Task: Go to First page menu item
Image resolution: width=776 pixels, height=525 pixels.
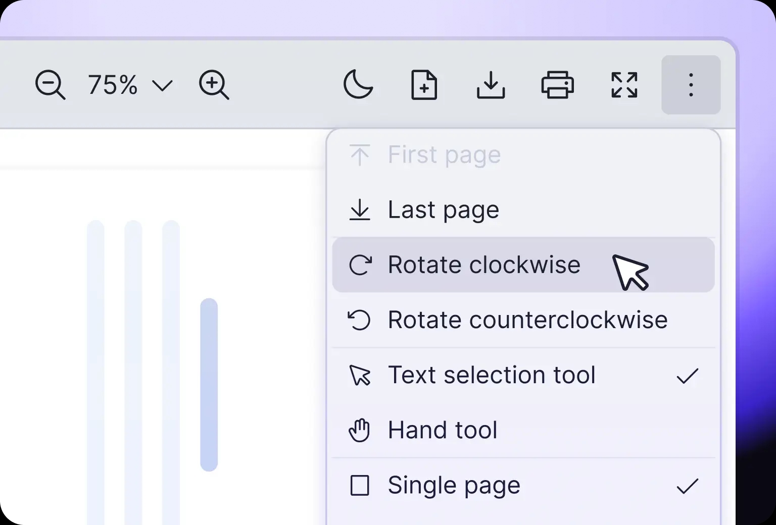Action: click(523, 154)
